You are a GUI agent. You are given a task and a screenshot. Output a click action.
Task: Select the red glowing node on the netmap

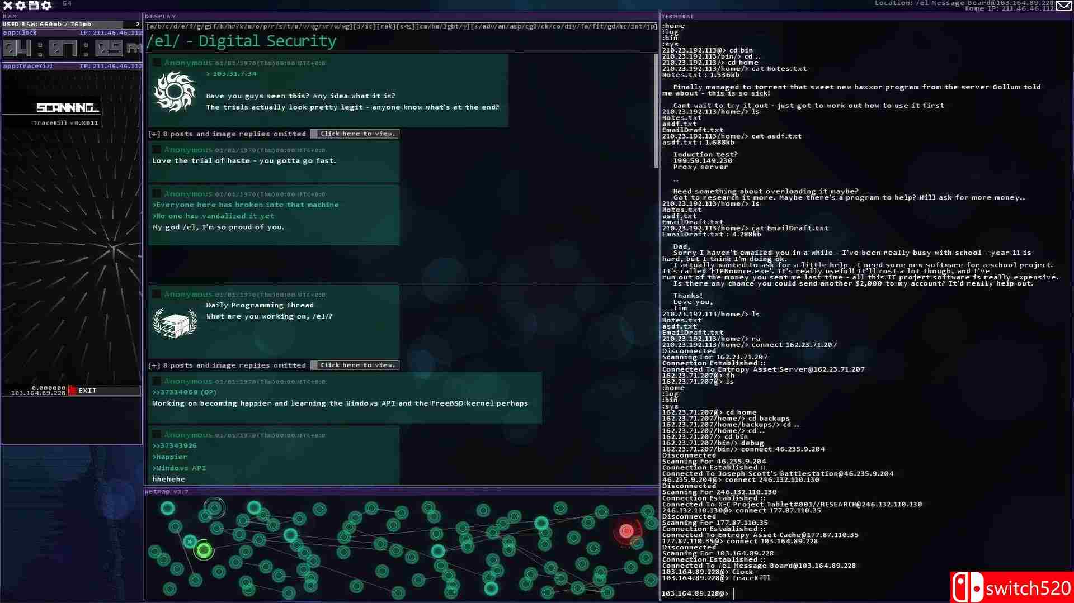click(x=626, y=531)
